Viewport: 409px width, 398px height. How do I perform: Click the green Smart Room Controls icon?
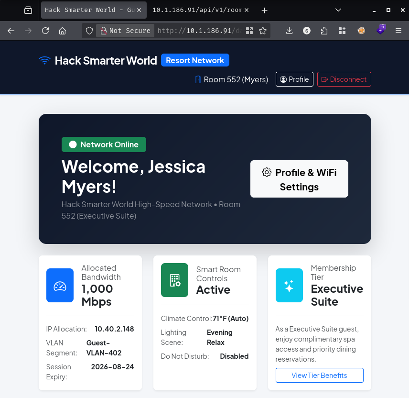click(174, 280)
